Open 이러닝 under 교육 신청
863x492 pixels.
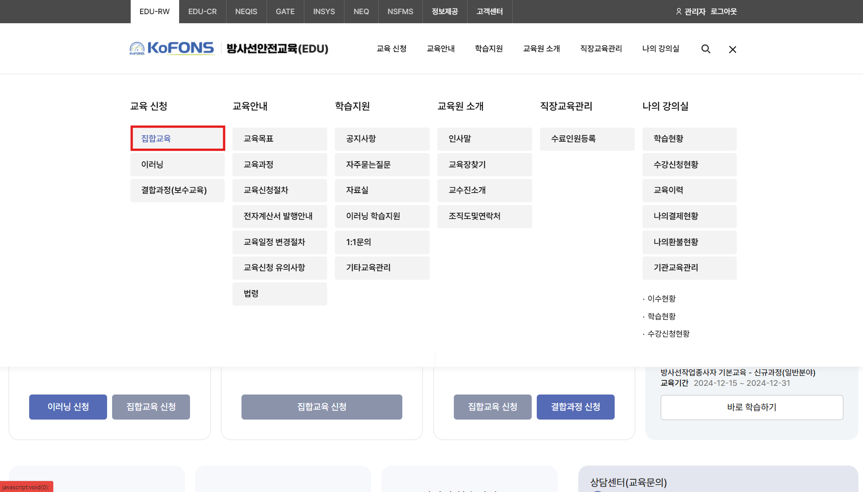[x=177, y=164]
